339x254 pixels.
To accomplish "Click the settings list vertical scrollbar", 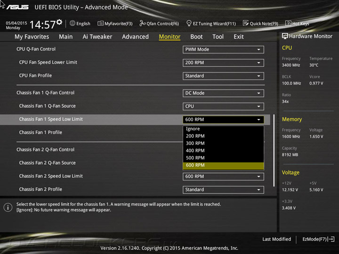I will pyautogui.click(x=274, y=151).
